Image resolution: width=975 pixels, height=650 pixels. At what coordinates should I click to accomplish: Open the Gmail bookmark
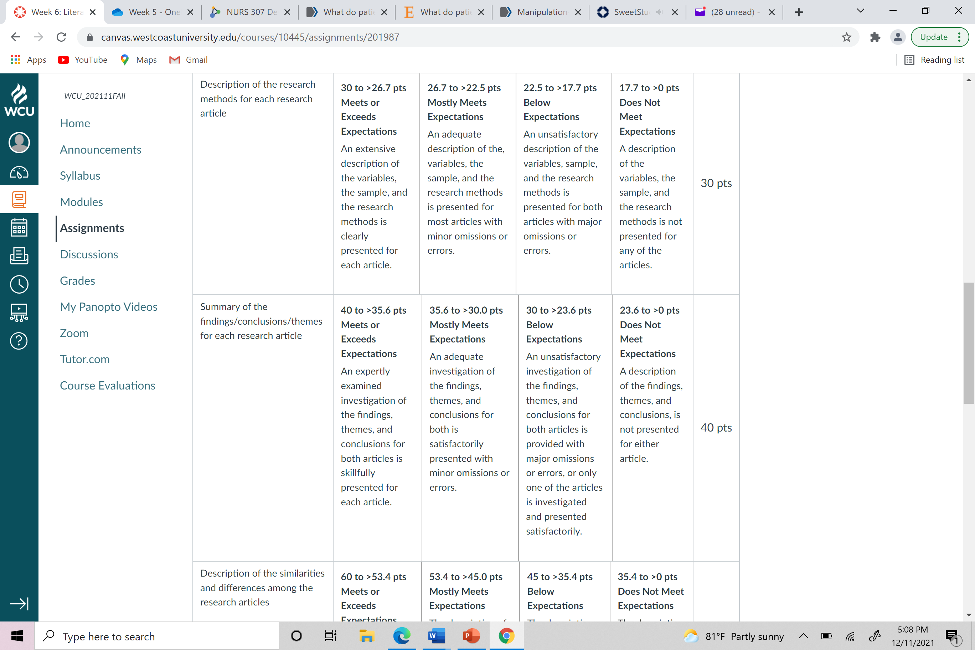(188, 60)
